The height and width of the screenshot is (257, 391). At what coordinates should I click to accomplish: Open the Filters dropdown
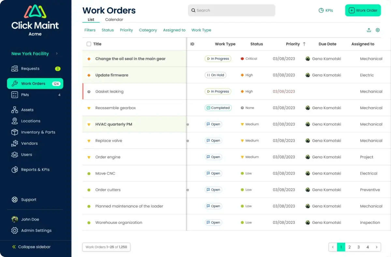click(x=90, y=30)
